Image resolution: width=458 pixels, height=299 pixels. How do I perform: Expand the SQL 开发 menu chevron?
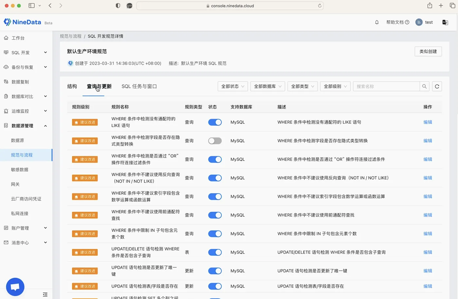click(x=45, y=52)
